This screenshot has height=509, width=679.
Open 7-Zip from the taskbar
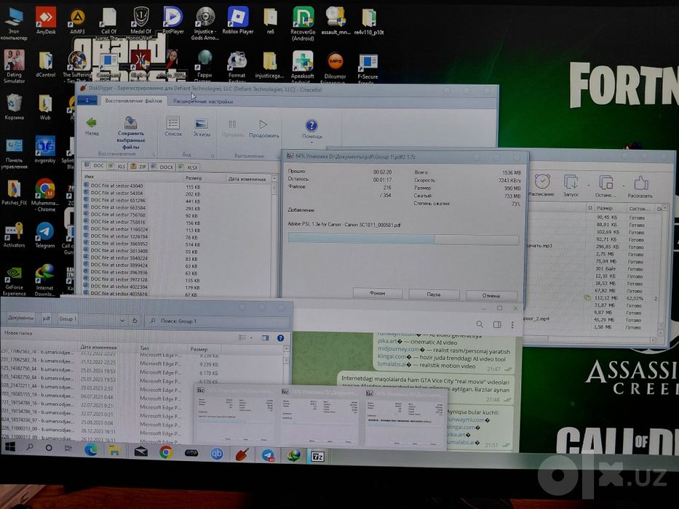(317, 456)
